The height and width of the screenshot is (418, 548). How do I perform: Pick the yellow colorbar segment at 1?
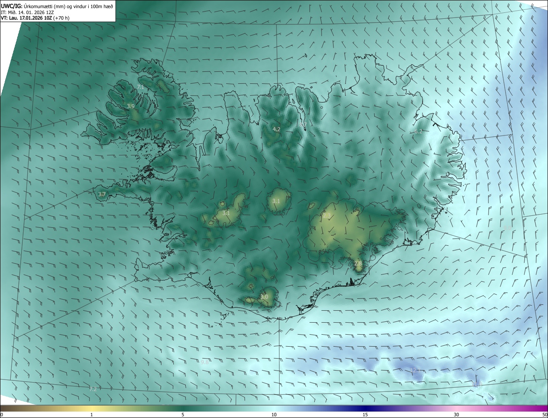pyautogui.click(x=92, y=408)
